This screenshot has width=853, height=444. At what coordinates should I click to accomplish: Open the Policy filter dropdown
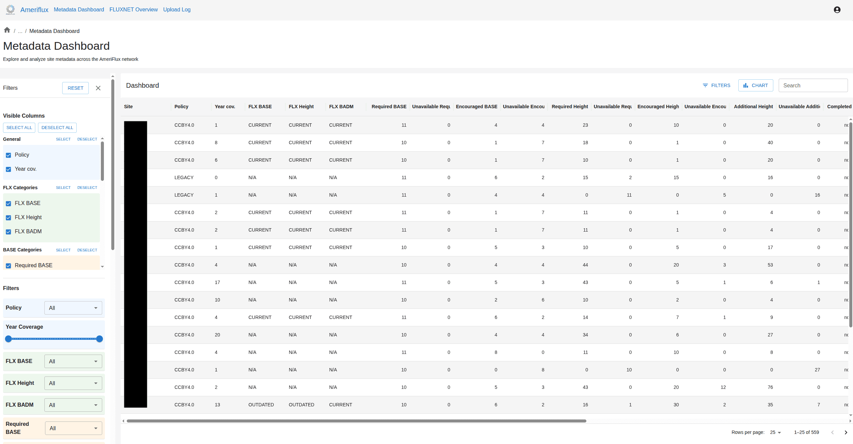click(73, 308)
